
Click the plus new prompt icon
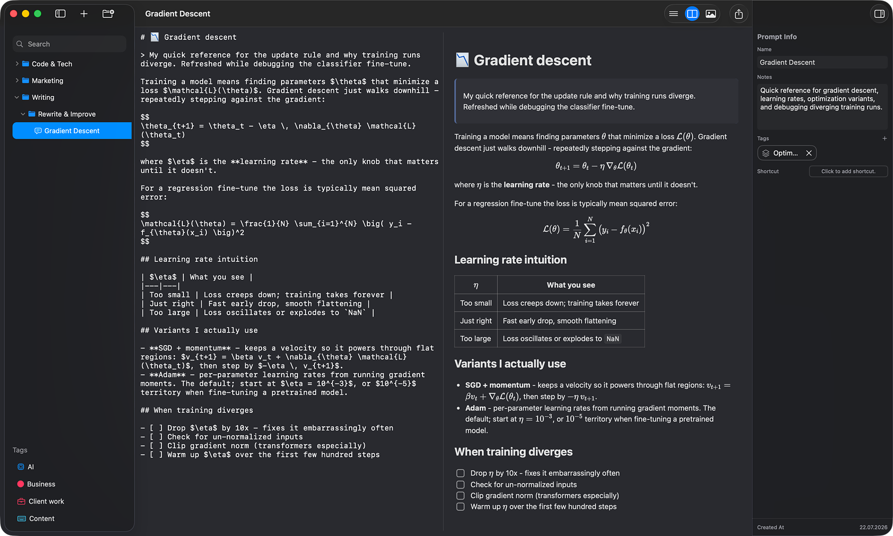[84, 14]
